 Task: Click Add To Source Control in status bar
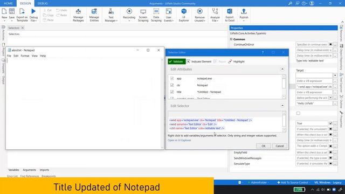pos(293,183)
